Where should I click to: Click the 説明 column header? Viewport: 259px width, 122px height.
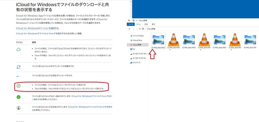point(34,43)
